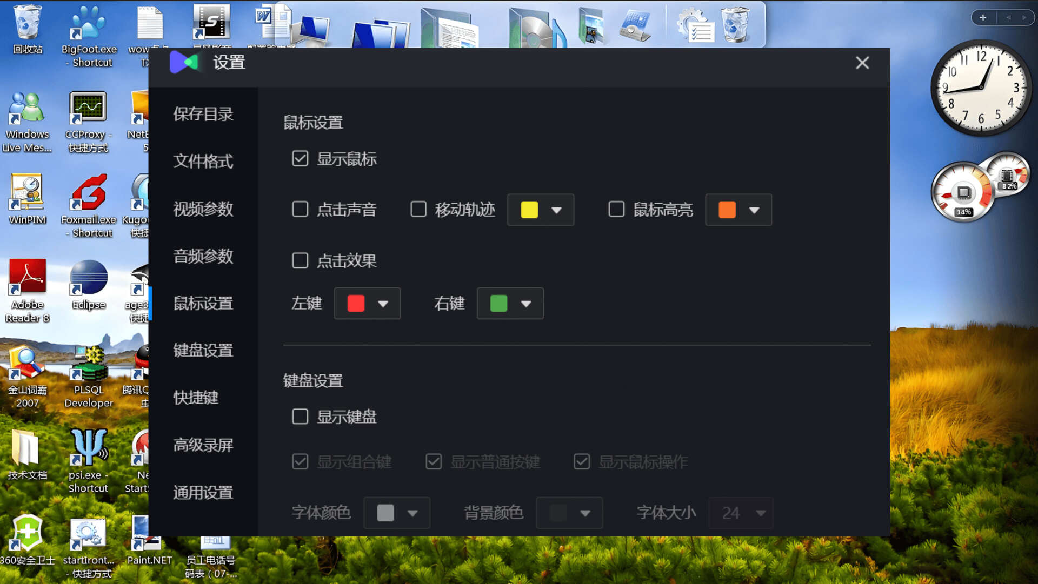Image resolution: width=1038 pixels, height=584 pixels.
Task: Expand 左键 click effect color dropdown
Action: click(x=383, y=303)
